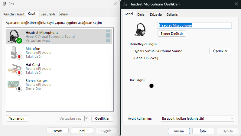
Task: Click the 'Hat Girişi' device name
Action: [x=33, y=65]
